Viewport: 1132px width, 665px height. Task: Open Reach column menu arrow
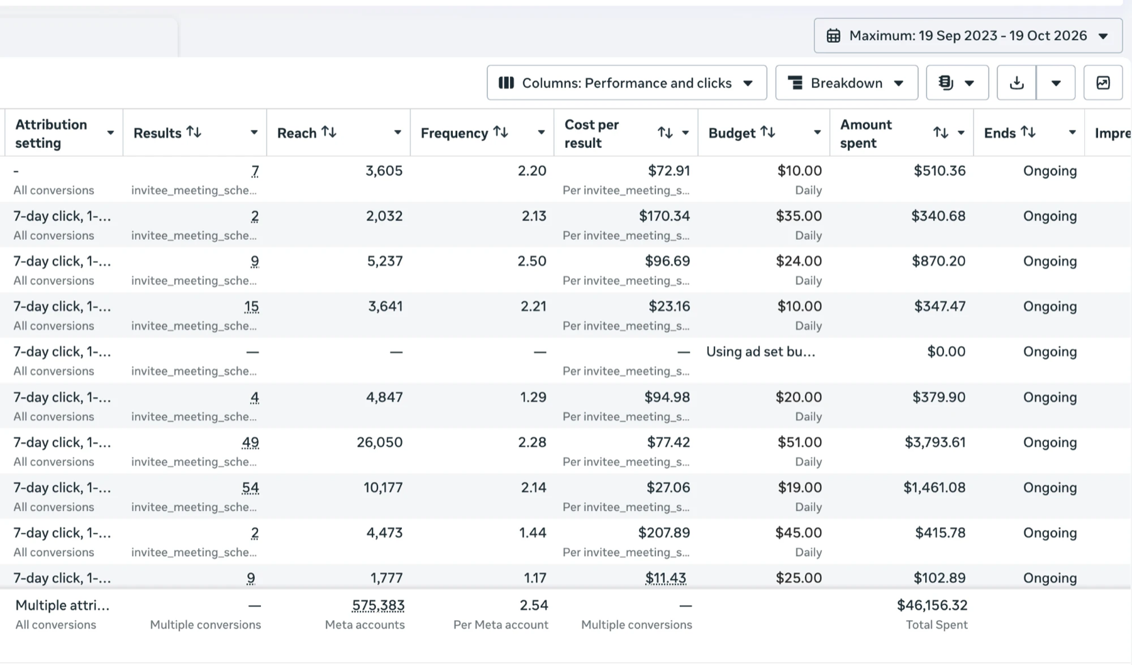[397, 132]
